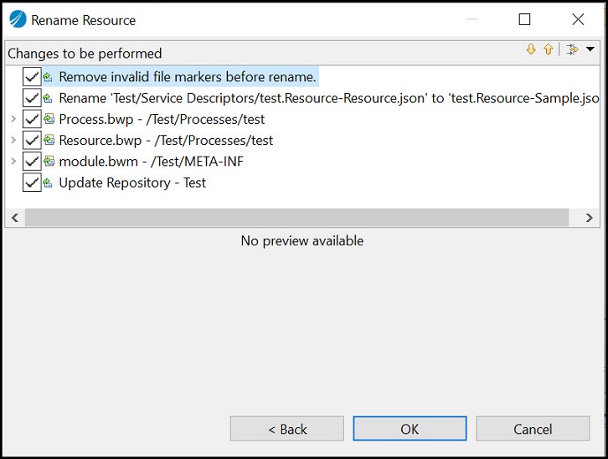
Task: Click the horizontal scrollbar thumb
Action: click(x=297, y=218)
